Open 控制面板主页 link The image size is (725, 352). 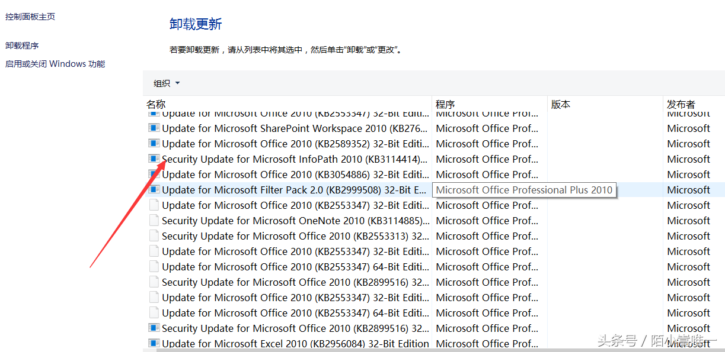point(30,17)
